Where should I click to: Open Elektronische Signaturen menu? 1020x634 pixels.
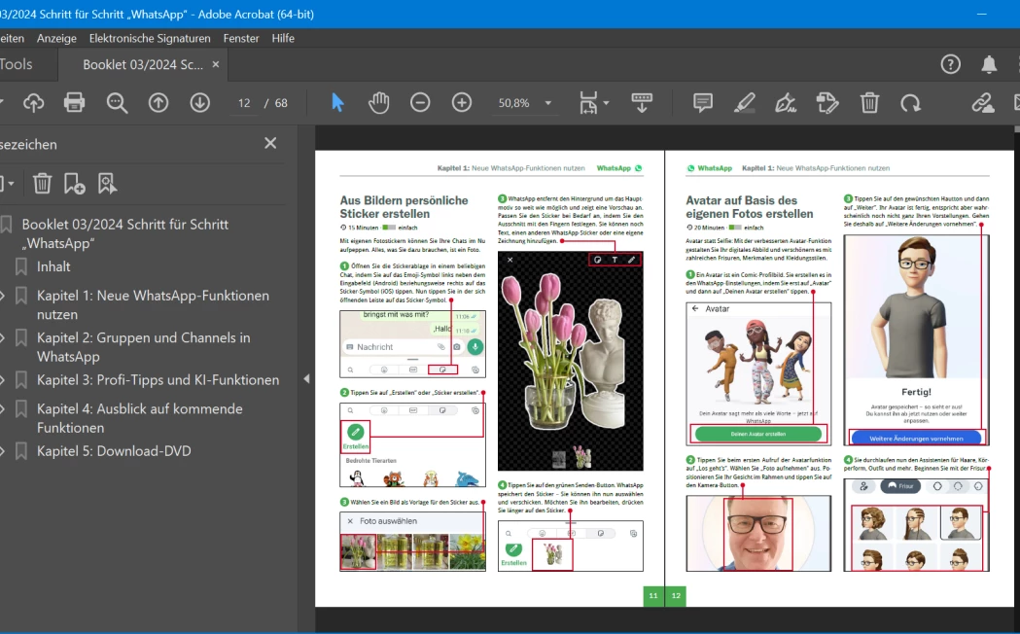150,38
